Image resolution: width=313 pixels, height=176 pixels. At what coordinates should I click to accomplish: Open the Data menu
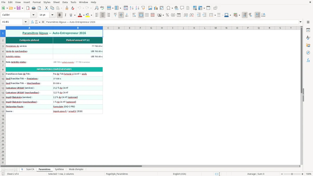coord(65,2)
